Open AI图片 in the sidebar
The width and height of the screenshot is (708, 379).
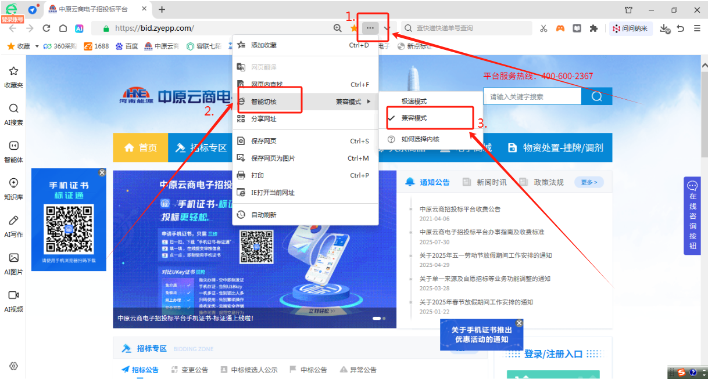tap(13, 263)
